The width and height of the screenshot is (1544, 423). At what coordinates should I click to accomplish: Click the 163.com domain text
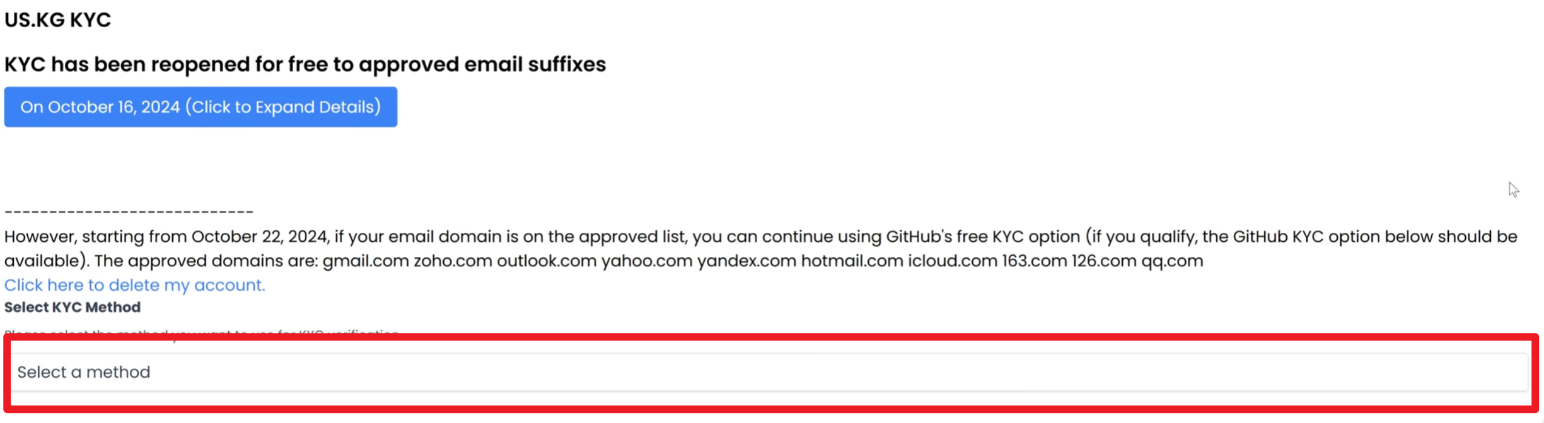click(1035, 261)
